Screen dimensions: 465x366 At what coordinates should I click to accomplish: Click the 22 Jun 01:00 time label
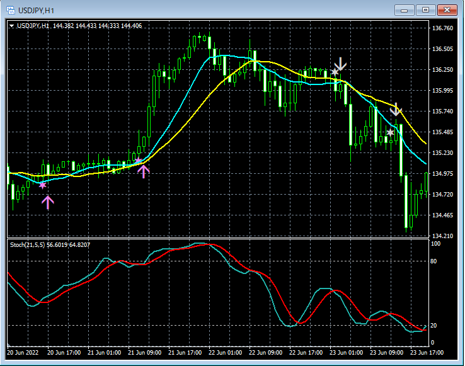225,353
